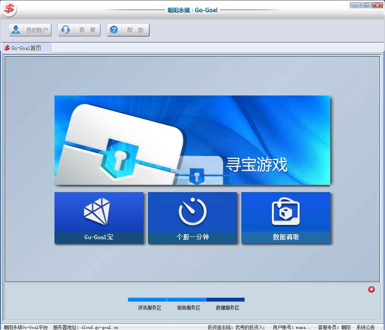Maximize the Go-Goal window
The width and height of the screenshot is (385, 330).
(366, 5)
